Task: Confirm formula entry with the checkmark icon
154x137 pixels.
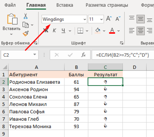Action: coord(70,55)
